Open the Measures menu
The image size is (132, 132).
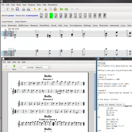click(x=34, y=25)
